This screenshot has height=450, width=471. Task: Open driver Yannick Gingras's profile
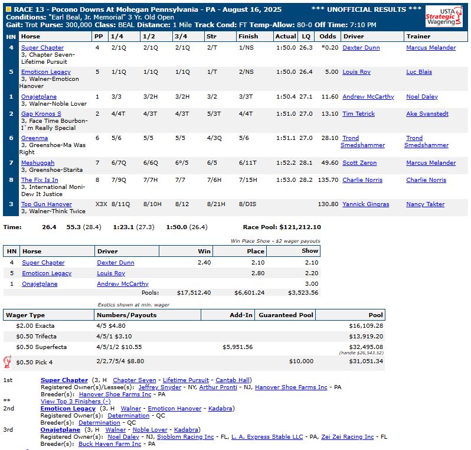click(365, 204)
